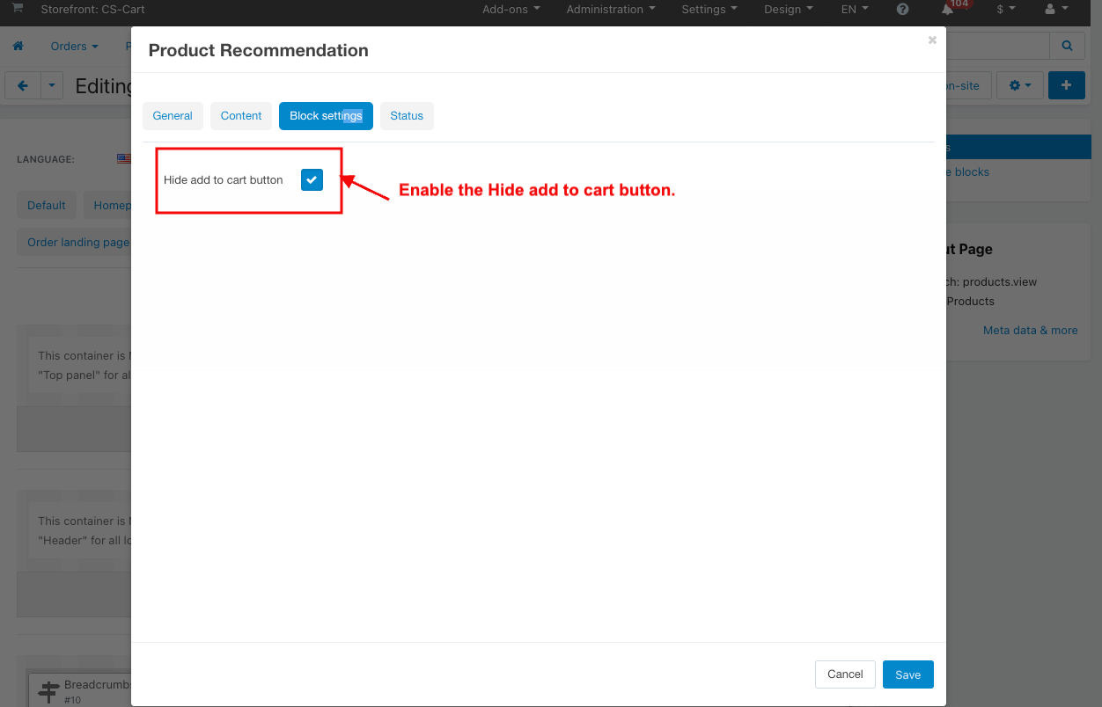Click the search magnifier icon

coord(1067,46)
